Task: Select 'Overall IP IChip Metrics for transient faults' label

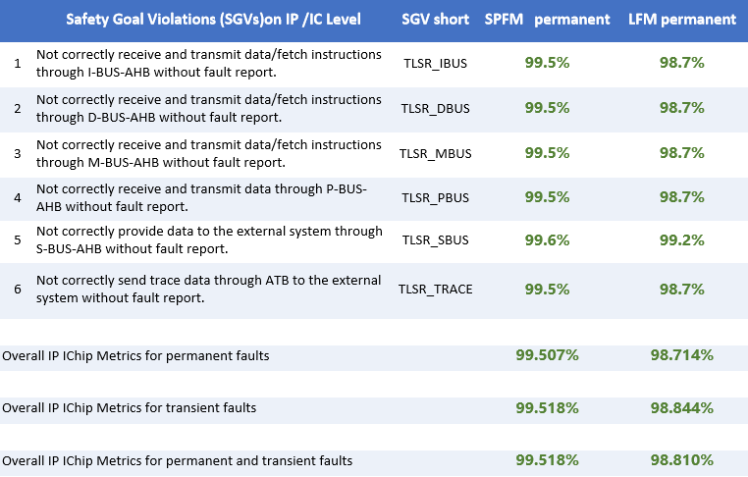Action: click(x=130, y=407)
